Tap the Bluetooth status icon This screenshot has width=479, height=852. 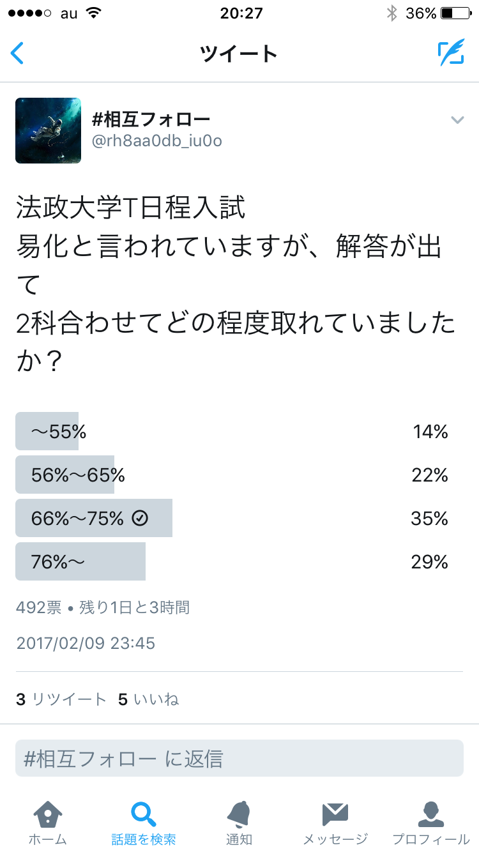coord(392,13)
